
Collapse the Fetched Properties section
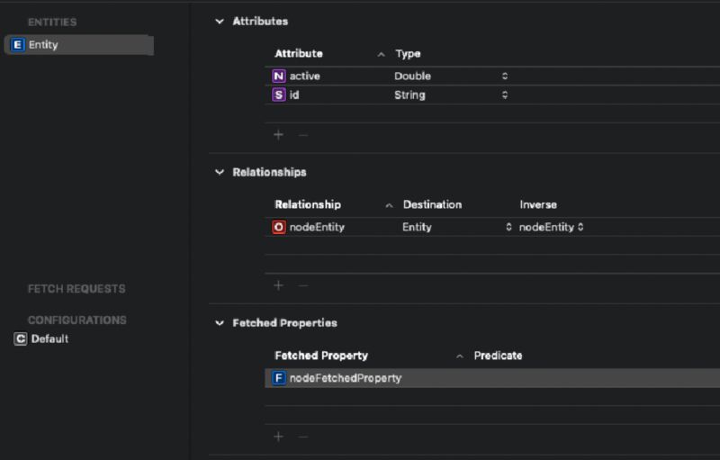tap(220, 323)
